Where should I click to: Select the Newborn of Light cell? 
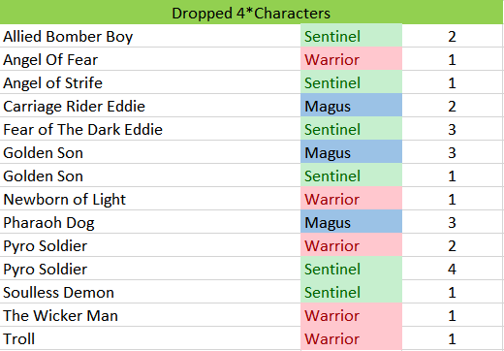pos(150,199)
